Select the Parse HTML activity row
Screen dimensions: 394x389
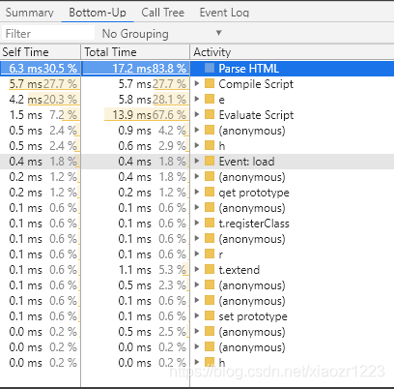point(197,68)
